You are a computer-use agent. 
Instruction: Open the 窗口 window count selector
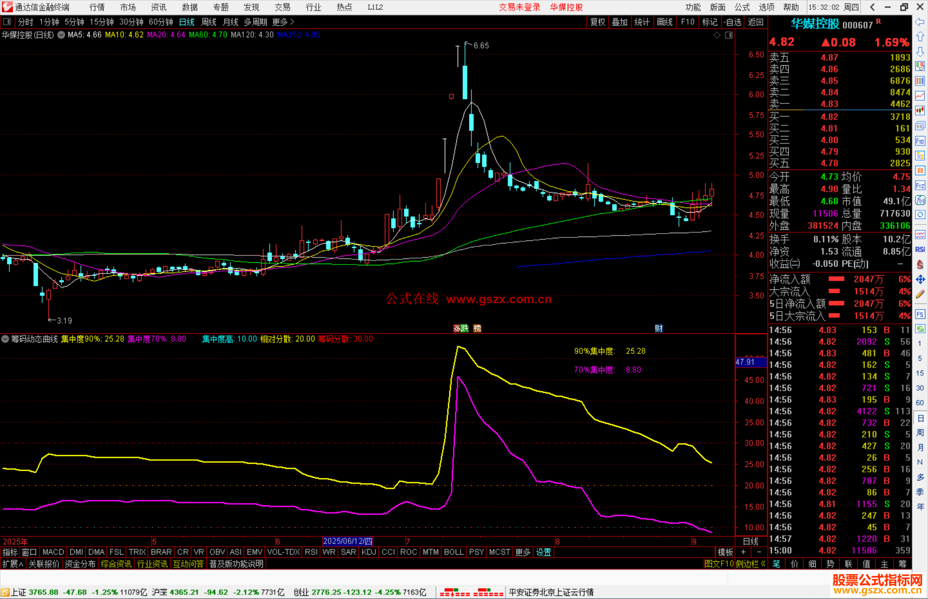click(x=29, y=552)
